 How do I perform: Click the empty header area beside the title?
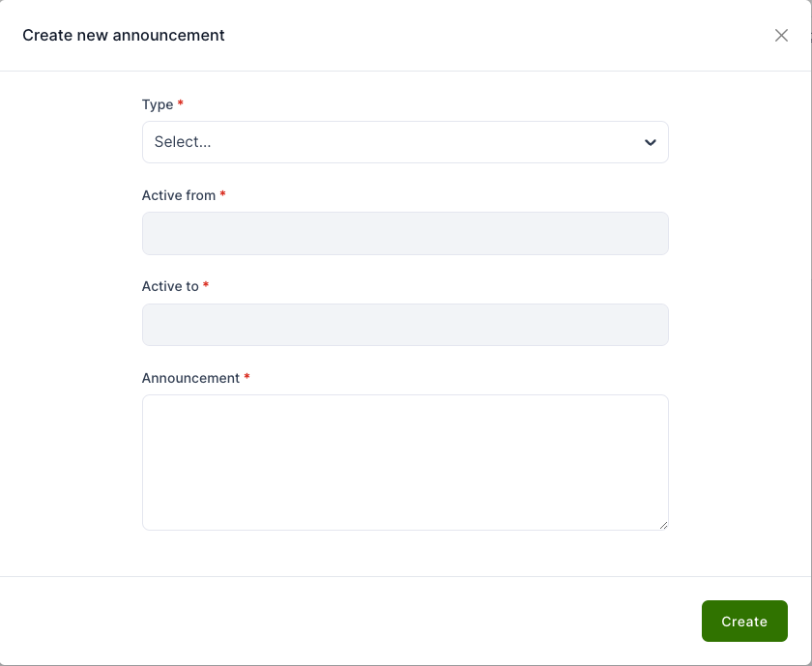click(x=483, y=36)
